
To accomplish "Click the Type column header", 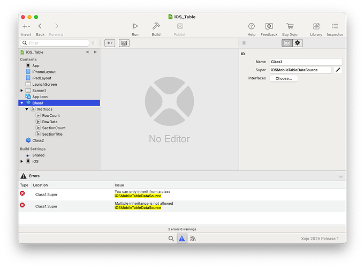I will [24, 185].
